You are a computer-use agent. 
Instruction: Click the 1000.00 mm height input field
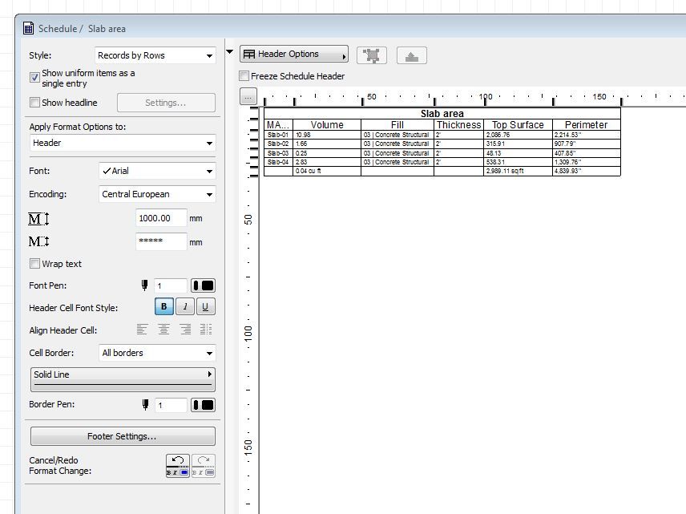[161, 218]
